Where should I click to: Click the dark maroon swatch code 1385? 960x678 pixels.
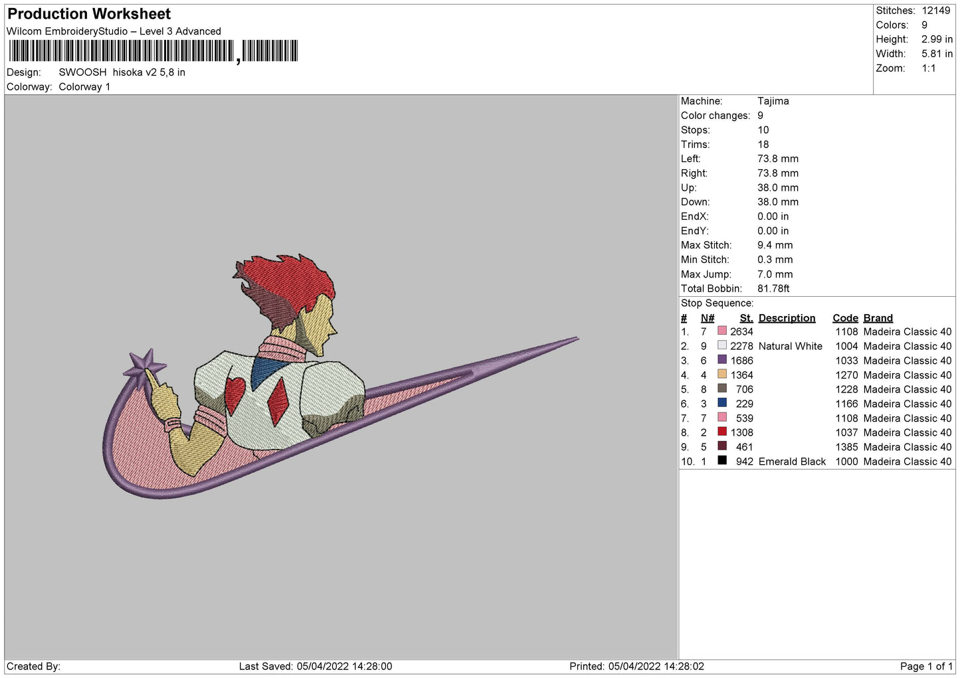[722, 446]
